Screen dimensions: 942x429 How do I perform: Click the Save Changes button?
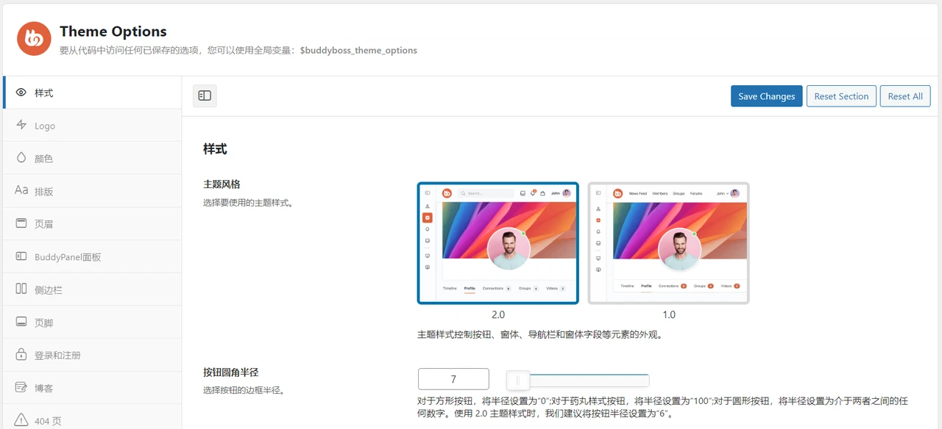[x=766, y=96]
